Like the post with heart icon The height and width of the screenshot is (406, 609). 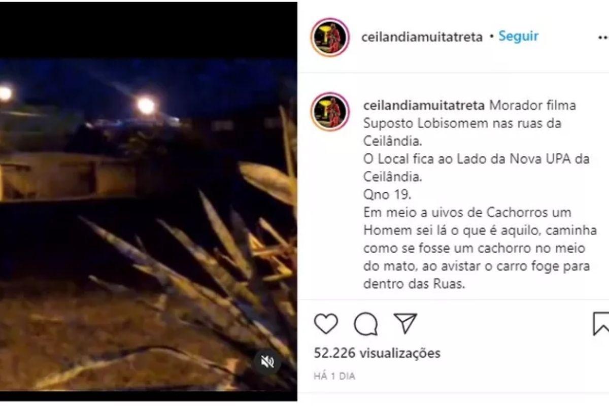(326, 323)
